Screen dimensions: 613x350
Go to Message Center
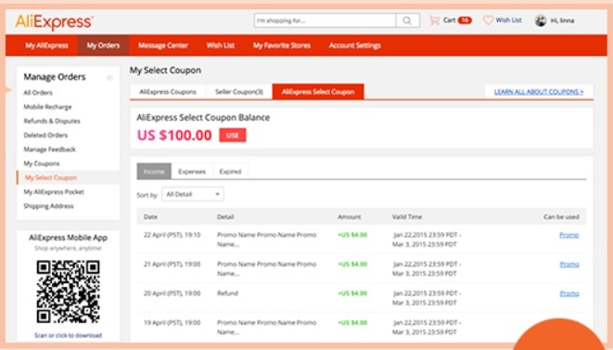[x=163, y=45]
